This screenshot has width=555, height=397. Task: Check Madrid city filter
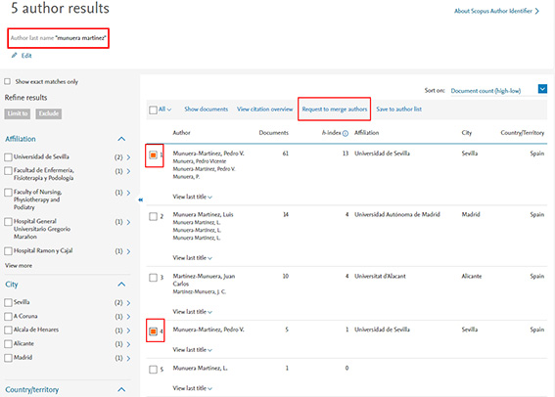(x=8, y=358)
